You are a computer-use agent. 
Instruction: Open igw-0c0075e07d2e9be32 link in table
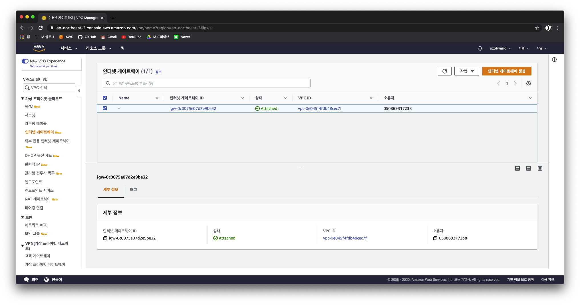[x=193, y=109]
